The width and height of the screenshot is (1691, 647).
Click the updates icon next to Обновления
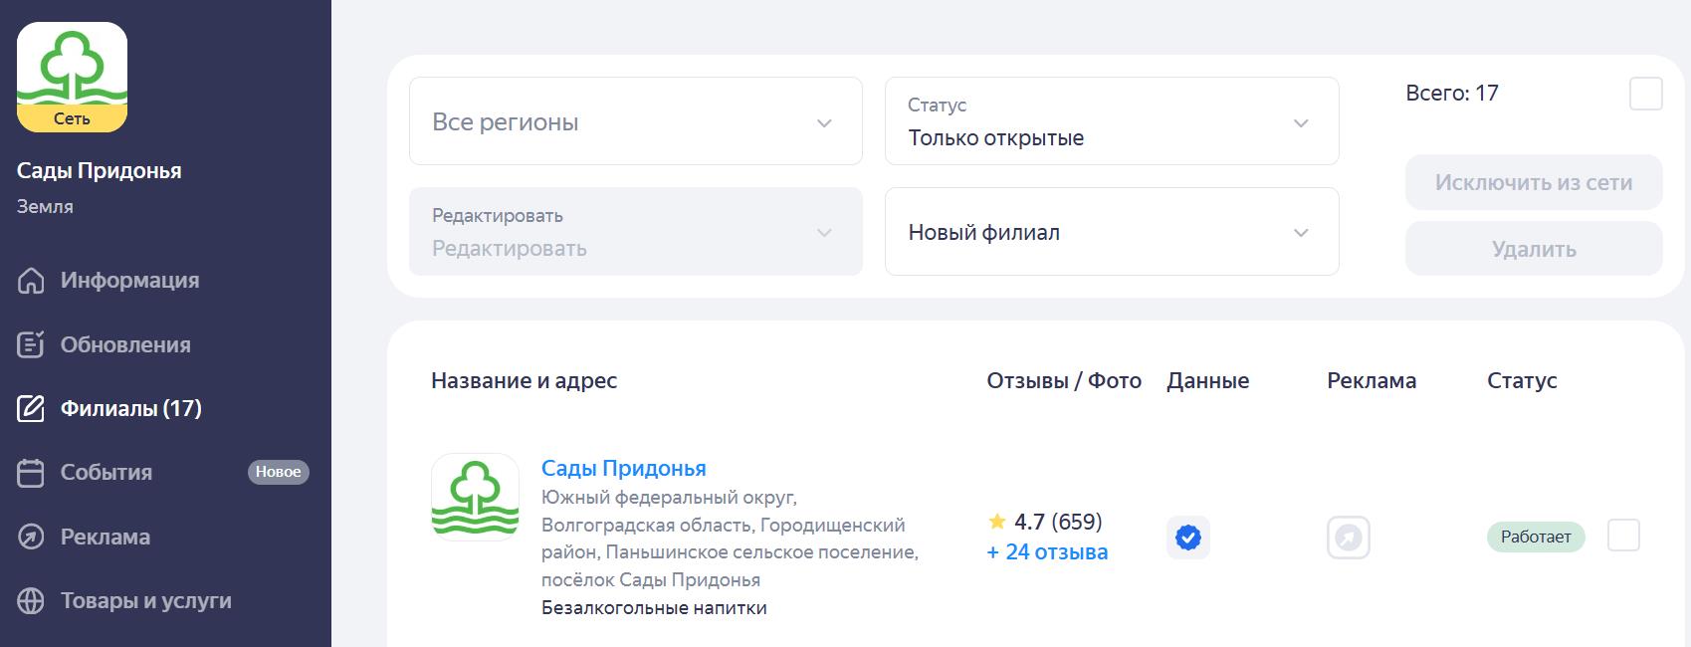(x=31, y=344)
